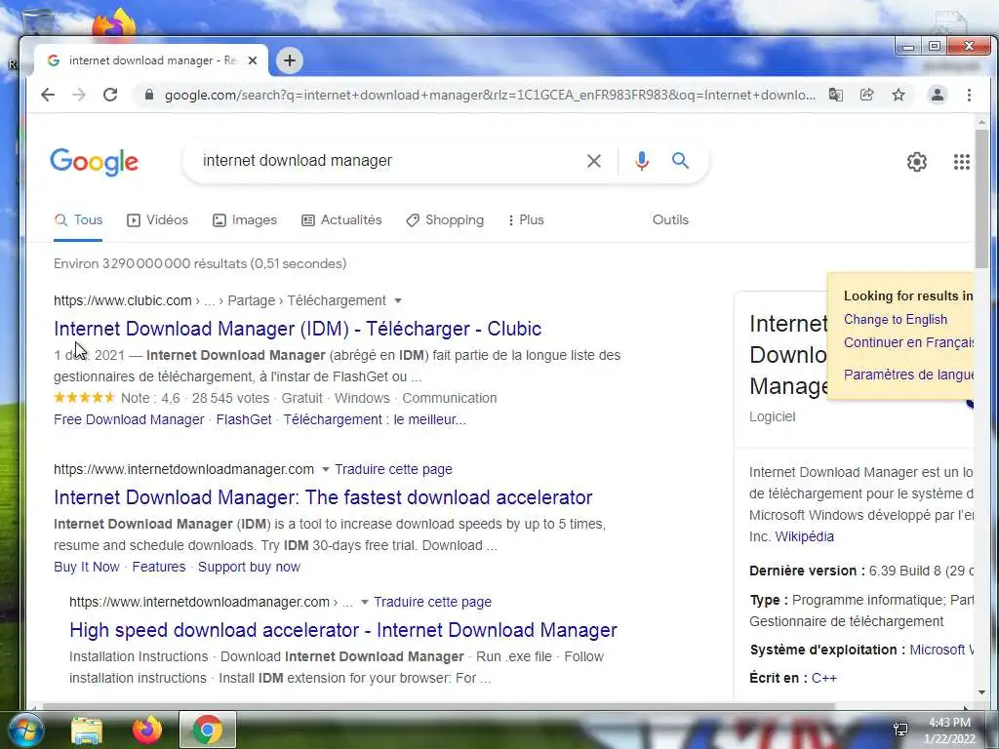Open the Support buy now sitelink
Viewport: 999px width, 749px height.
(249, 567)
